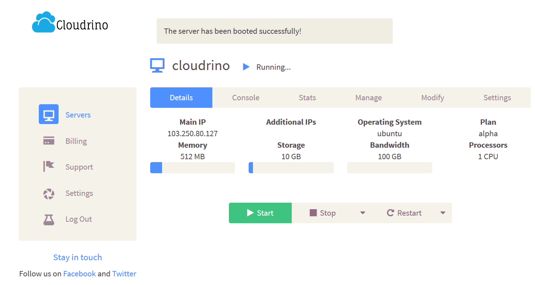Screen dimensions: 535x285
Task: Switch to the Stats tab
Action: coord(307,98)
